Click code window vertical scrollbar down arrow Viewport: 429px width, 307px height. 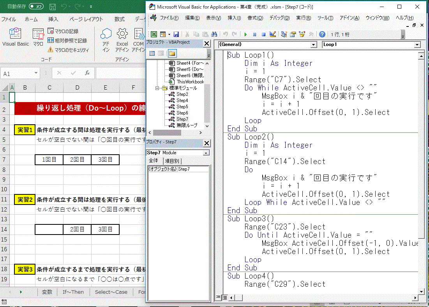tap(421, 292)
